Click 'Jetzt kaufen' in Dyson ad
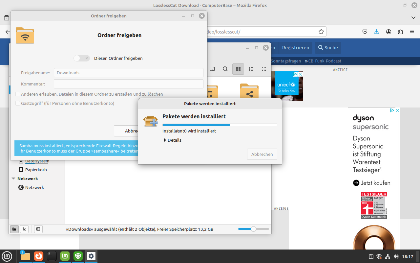 point(372,183)
